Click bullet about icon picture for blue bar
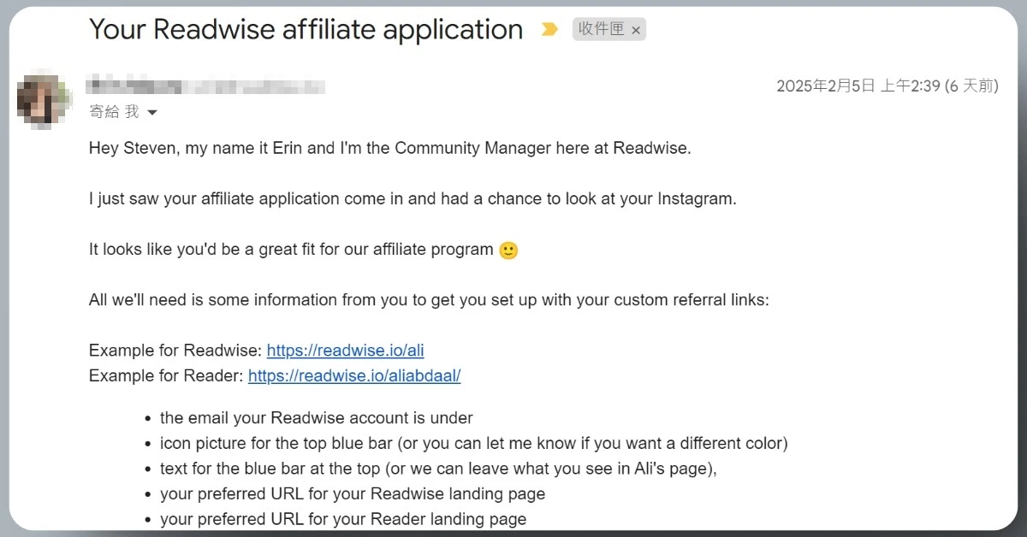Image resolution: width=1027 pixels, height=537 pixels. (474, 444)
